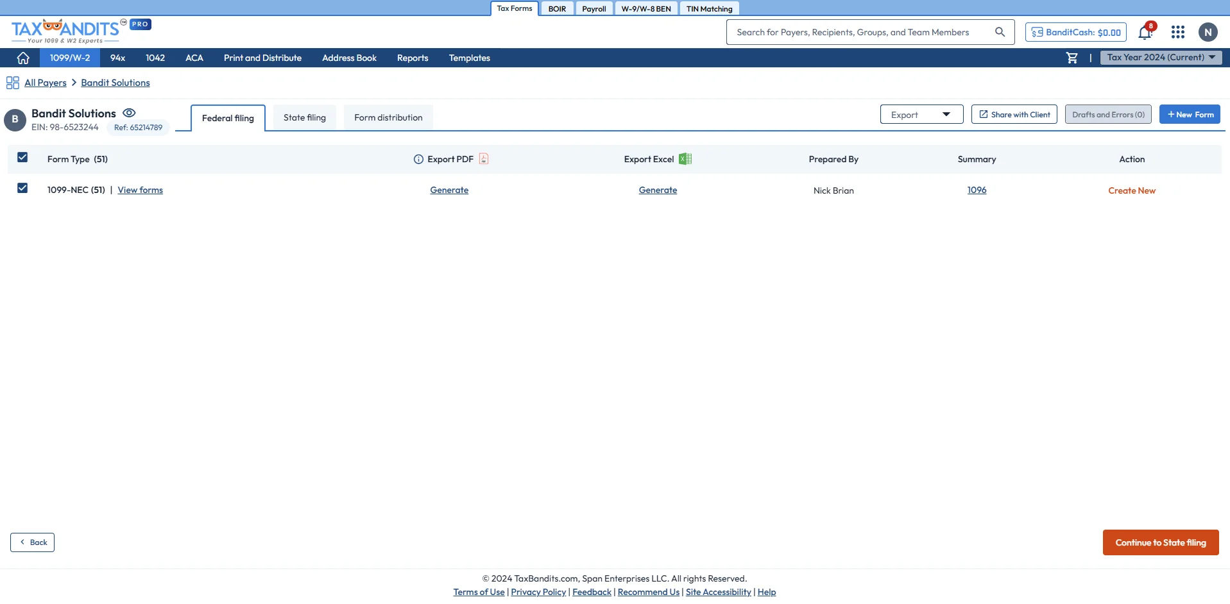Open the 94x menu
The width and height of the screenshot is (1230, 604).
(x=117, y=58)
